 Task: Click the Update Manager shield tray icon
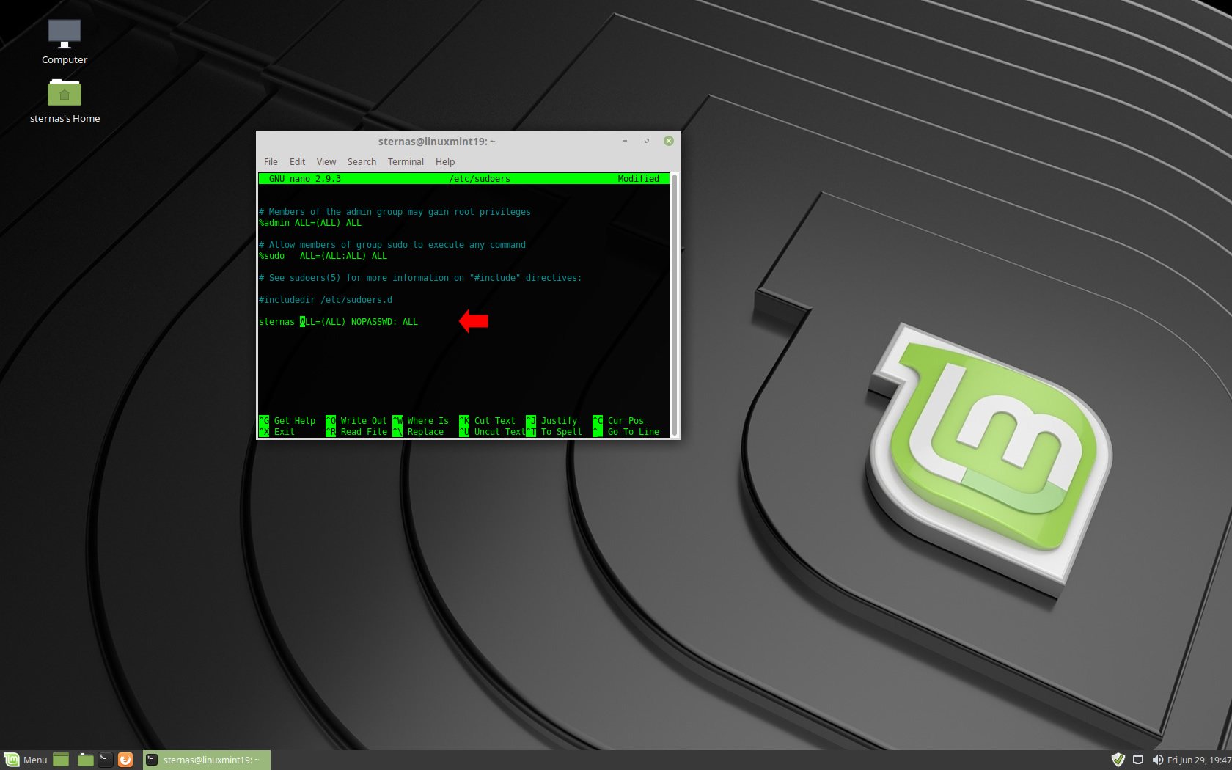(x=1118, y=760)
